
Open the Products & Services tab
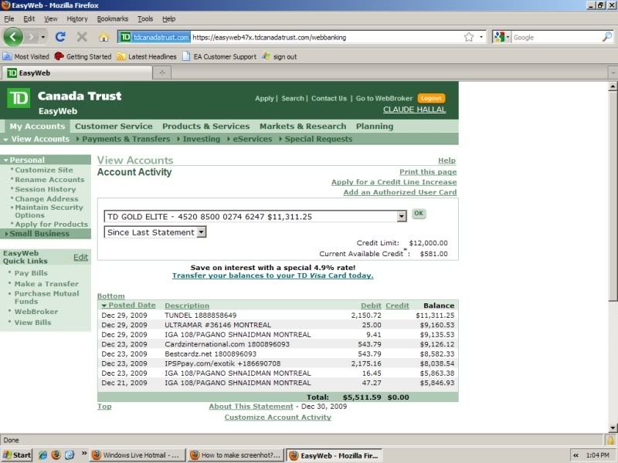(205, 127)
